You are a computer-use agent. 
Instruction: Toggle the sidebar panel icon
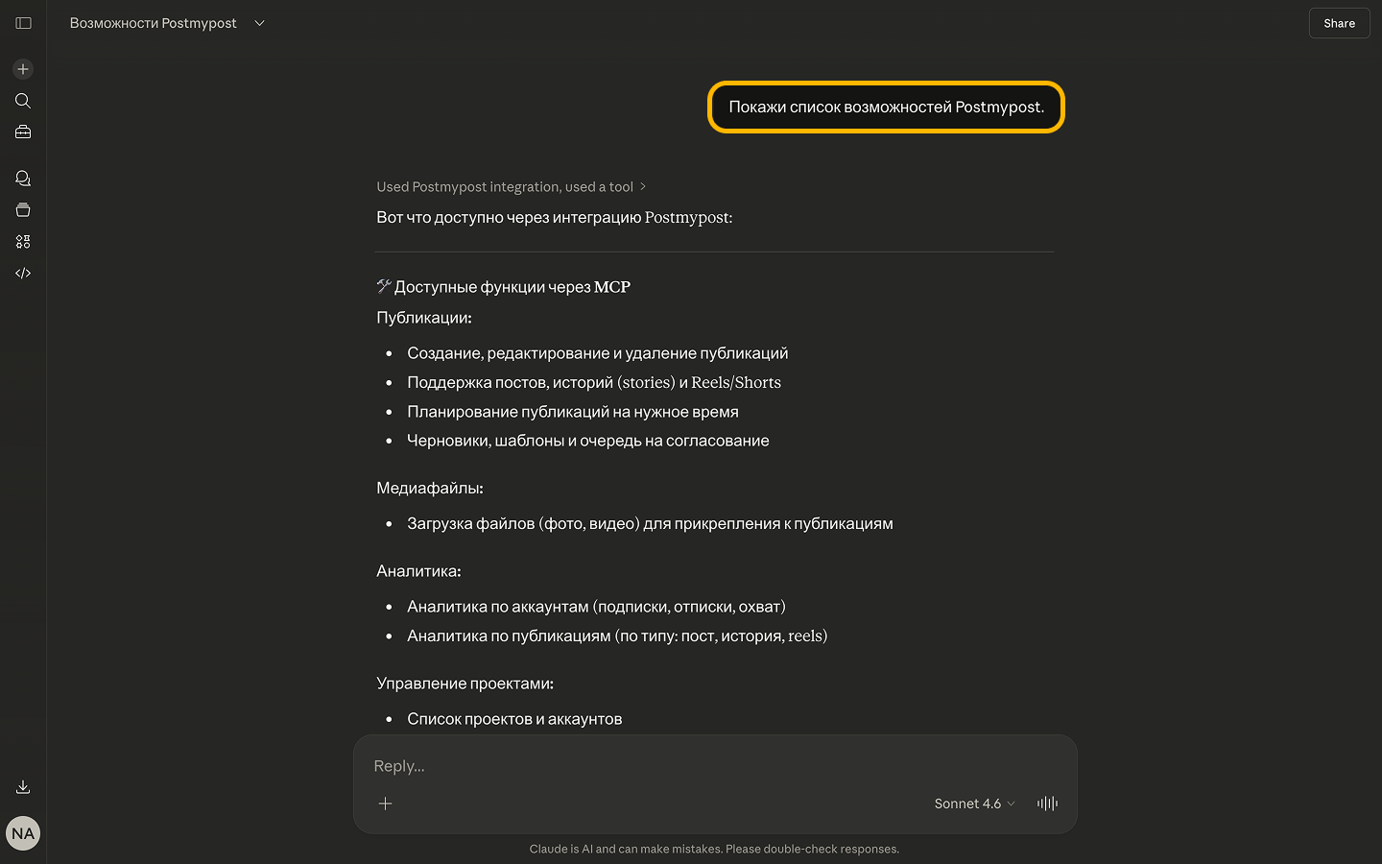click(x=23, y=23)
